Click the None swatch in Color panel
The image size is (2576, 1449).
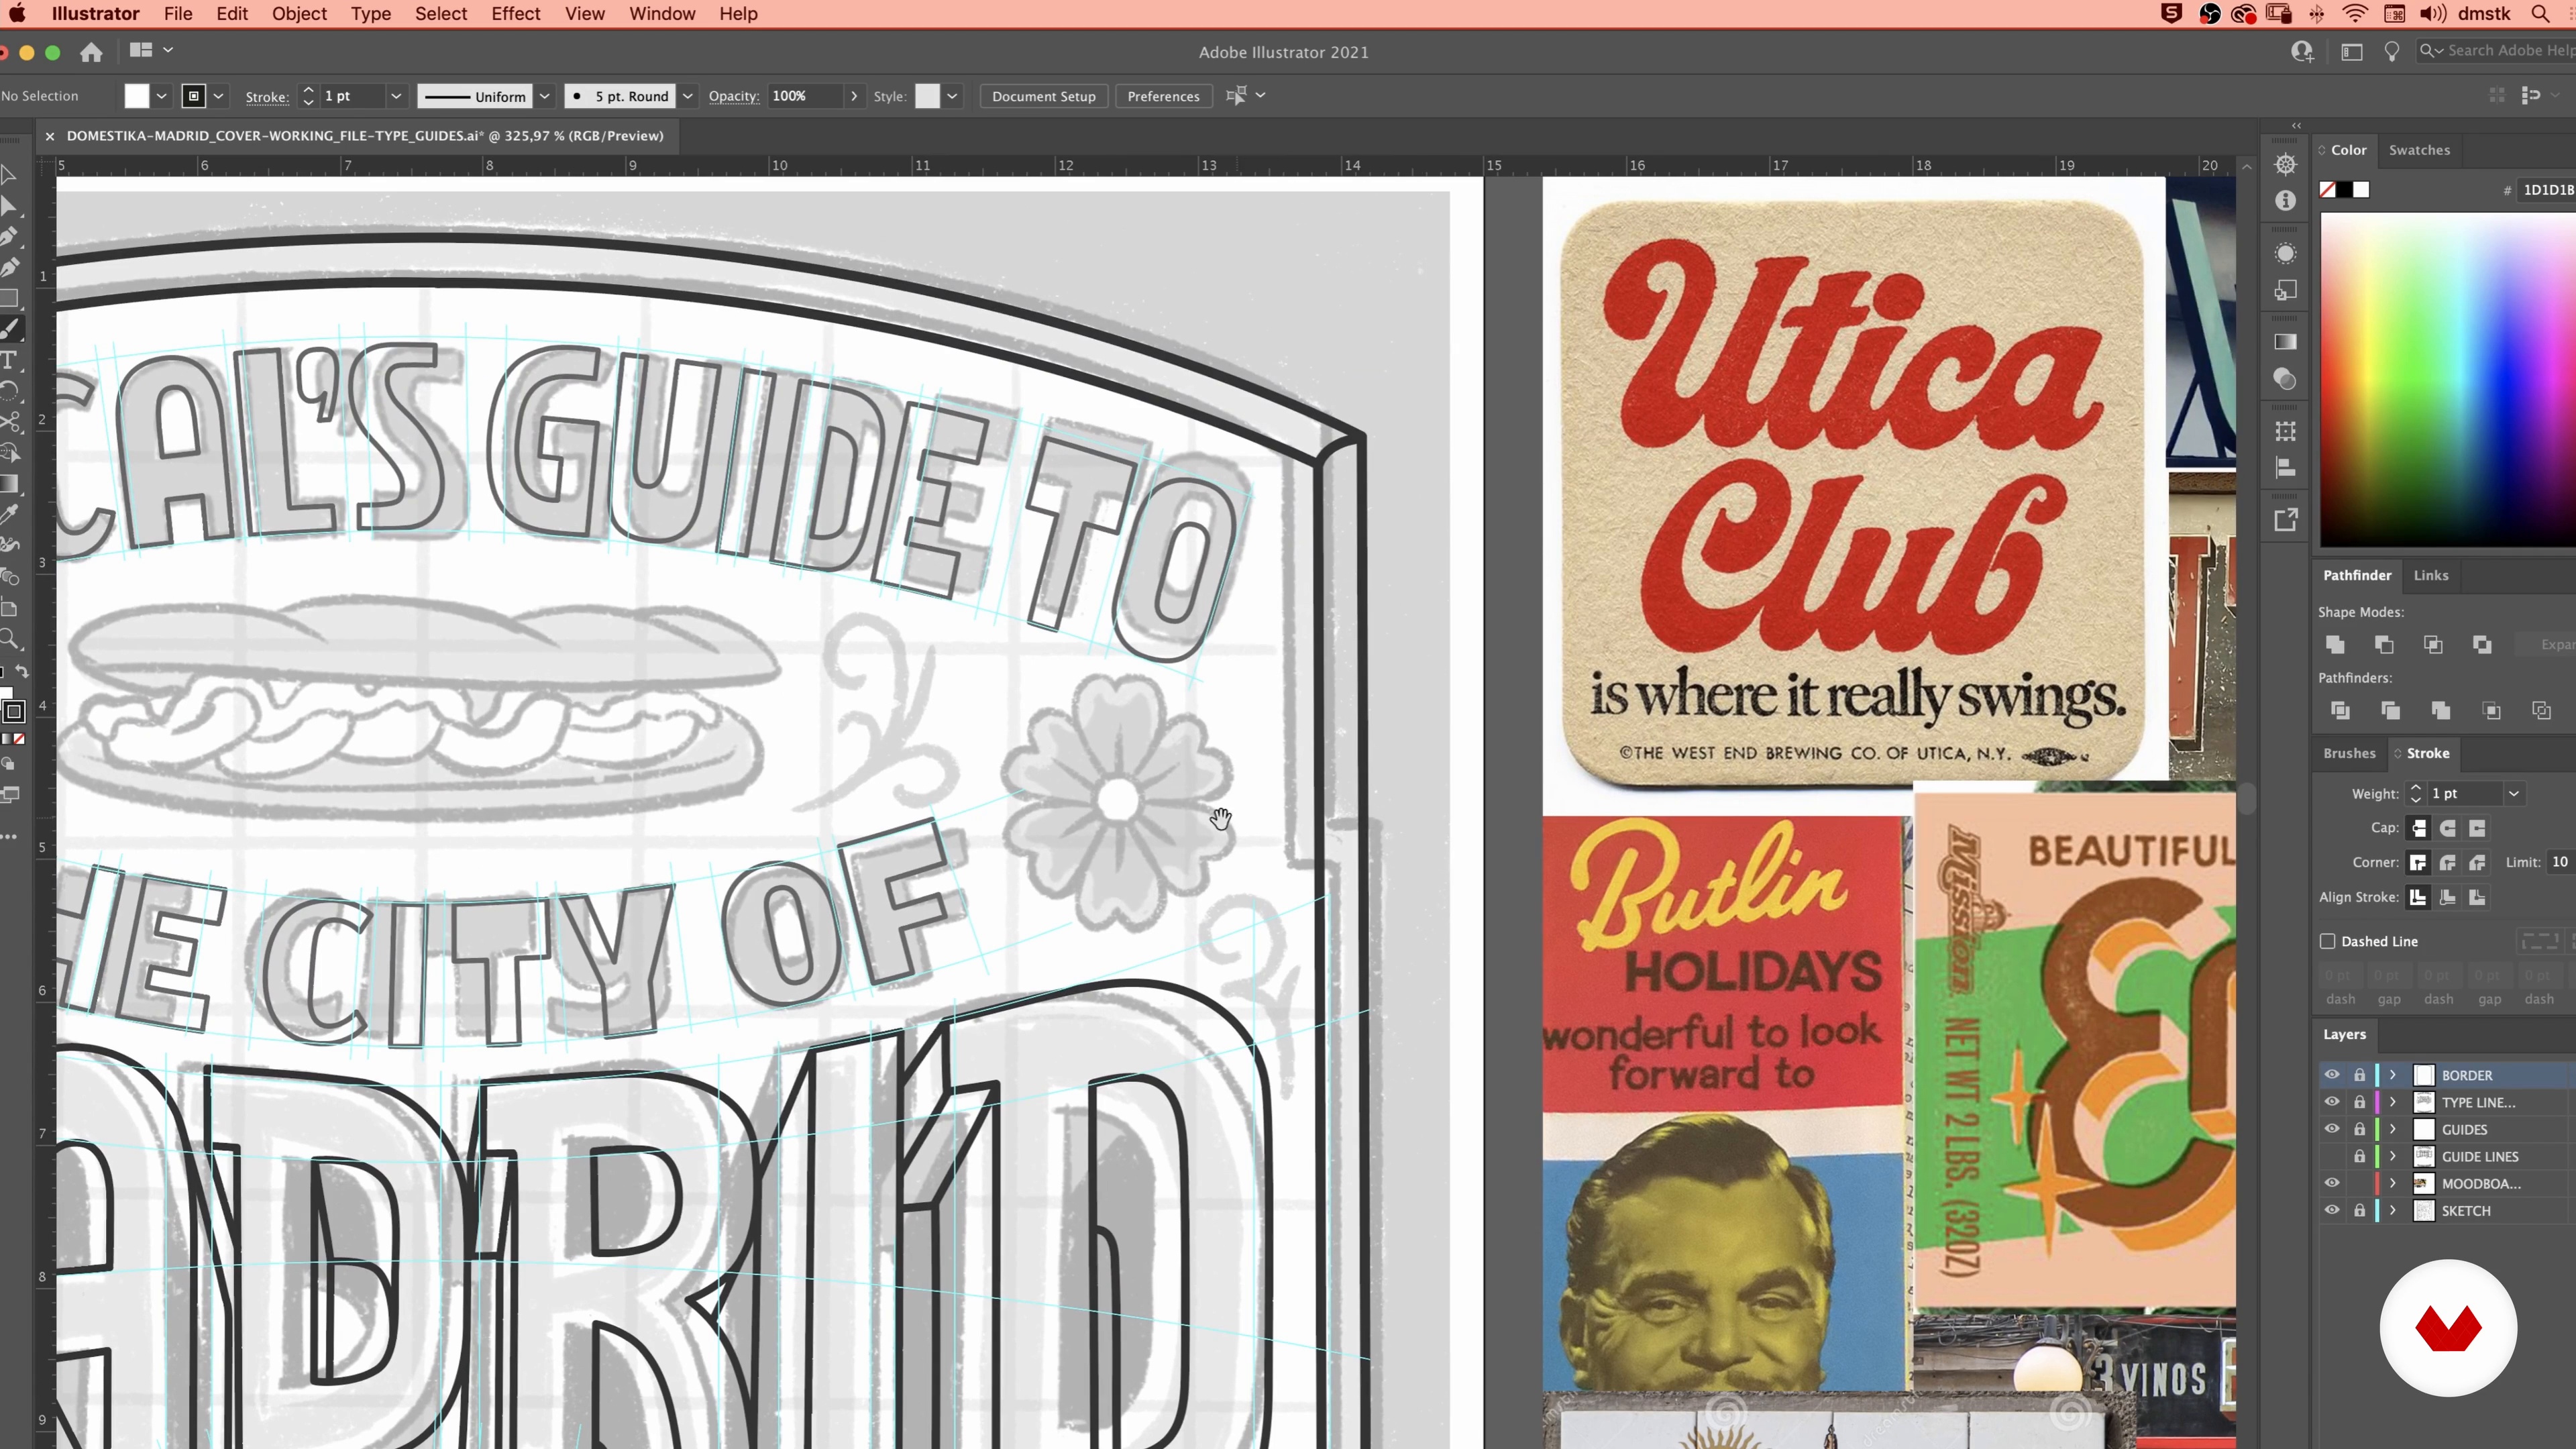pyautogui.click(x=2328, y=190)
